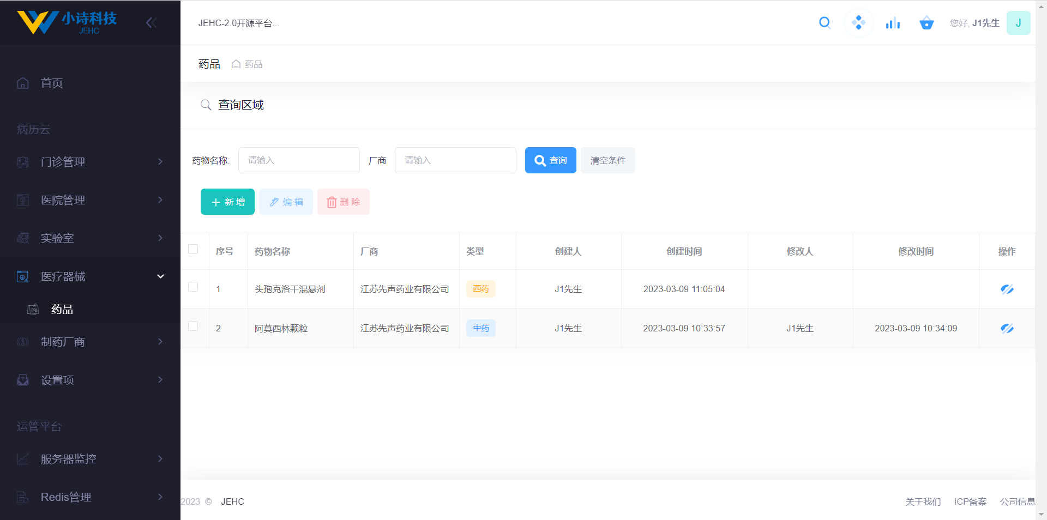1047x520 pixels.
Task: Click the home icon next to 首页
Action: coord(23,83)
